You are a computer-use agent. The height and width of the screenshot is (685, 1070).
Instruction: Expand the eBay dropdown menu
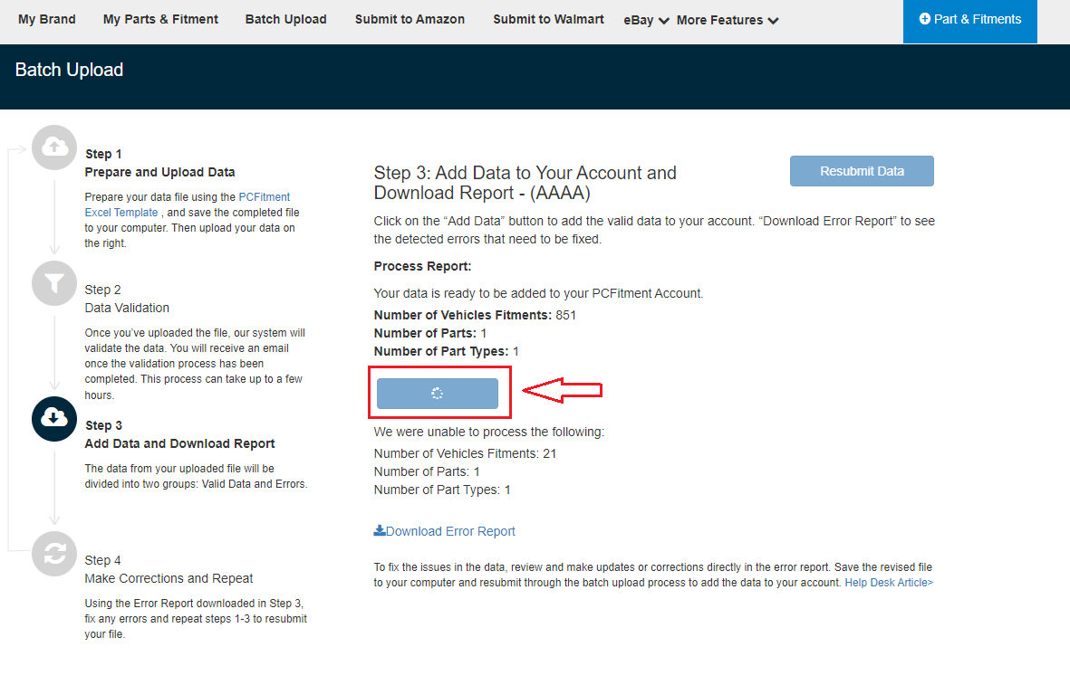[646, 20]
